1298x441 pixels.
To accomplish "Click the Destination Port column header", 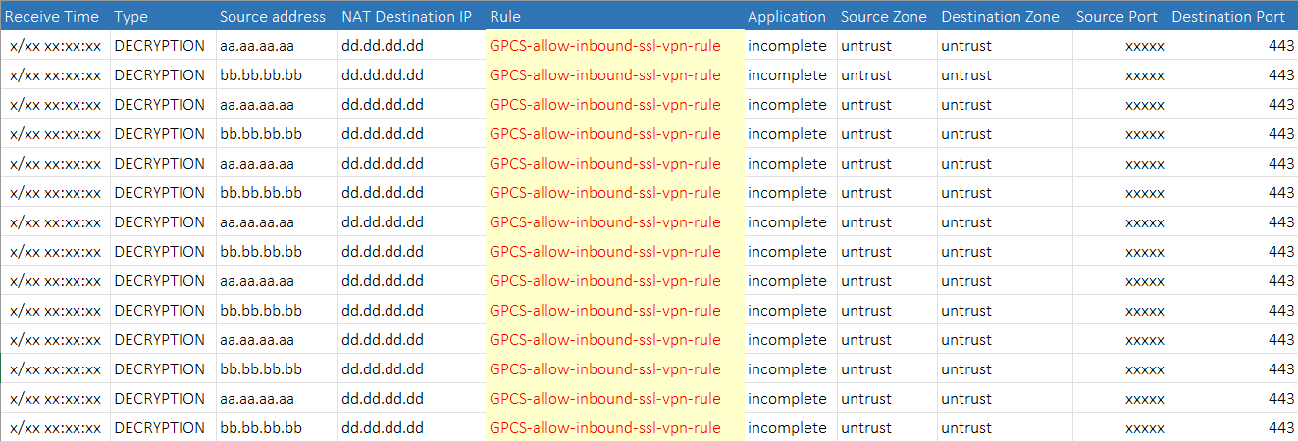I will pyautogui.click(x=1227, y=16).
